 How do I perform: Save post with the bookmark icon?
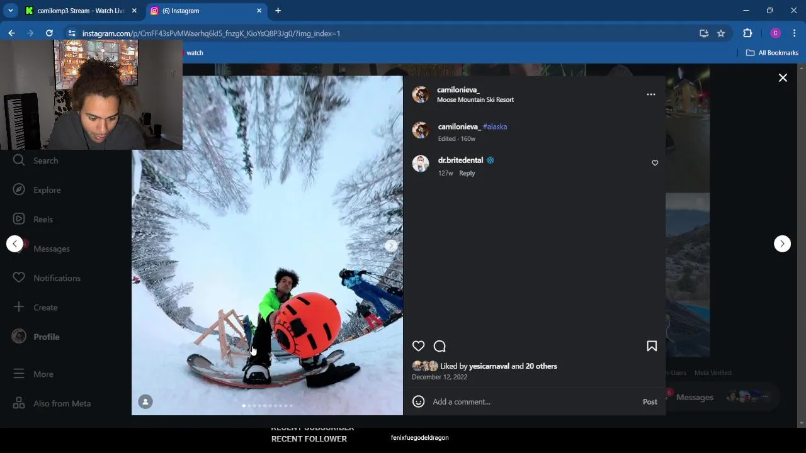coord(652,346)
